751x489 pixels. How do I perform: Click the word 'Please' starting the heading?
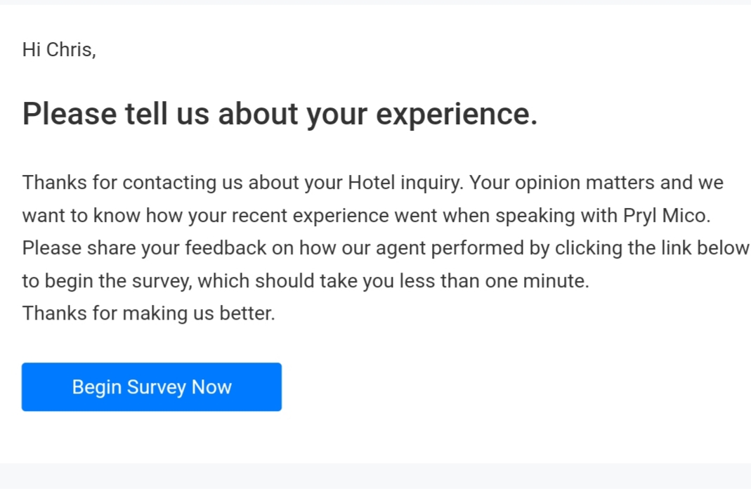69,114
